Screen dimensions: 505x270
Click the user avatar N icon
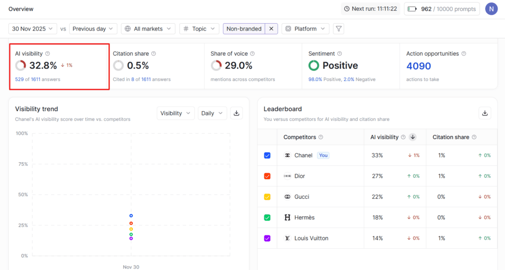click(491, 9)
